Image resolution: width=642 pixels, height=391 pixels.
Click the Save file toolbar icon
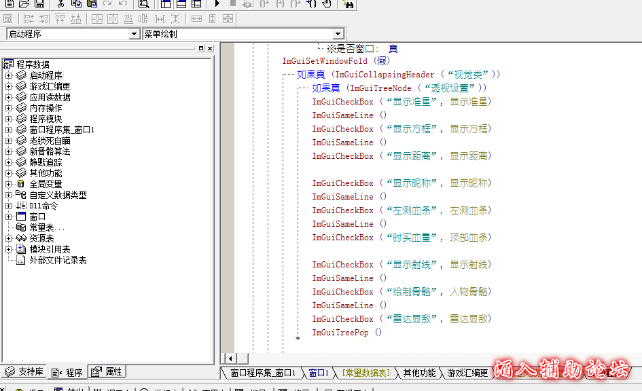click(39, 4)
